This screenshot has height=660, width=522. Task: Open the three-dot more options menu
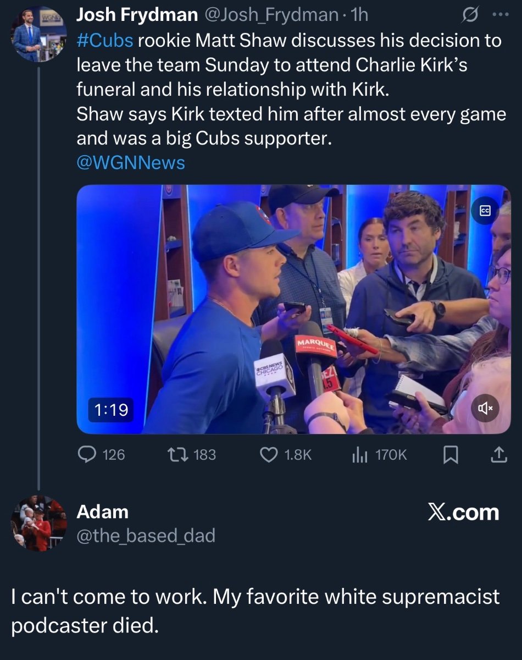coord(499,15)
